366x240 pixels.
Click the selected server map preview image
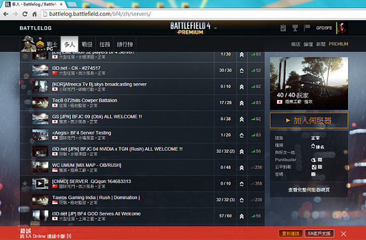(309, 83)
